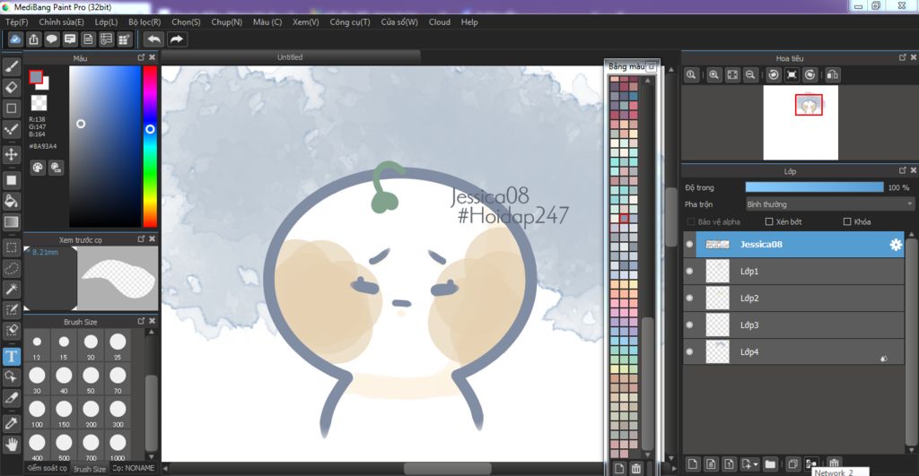Hide the Lớp4 layer

click(x=689, y=352)
